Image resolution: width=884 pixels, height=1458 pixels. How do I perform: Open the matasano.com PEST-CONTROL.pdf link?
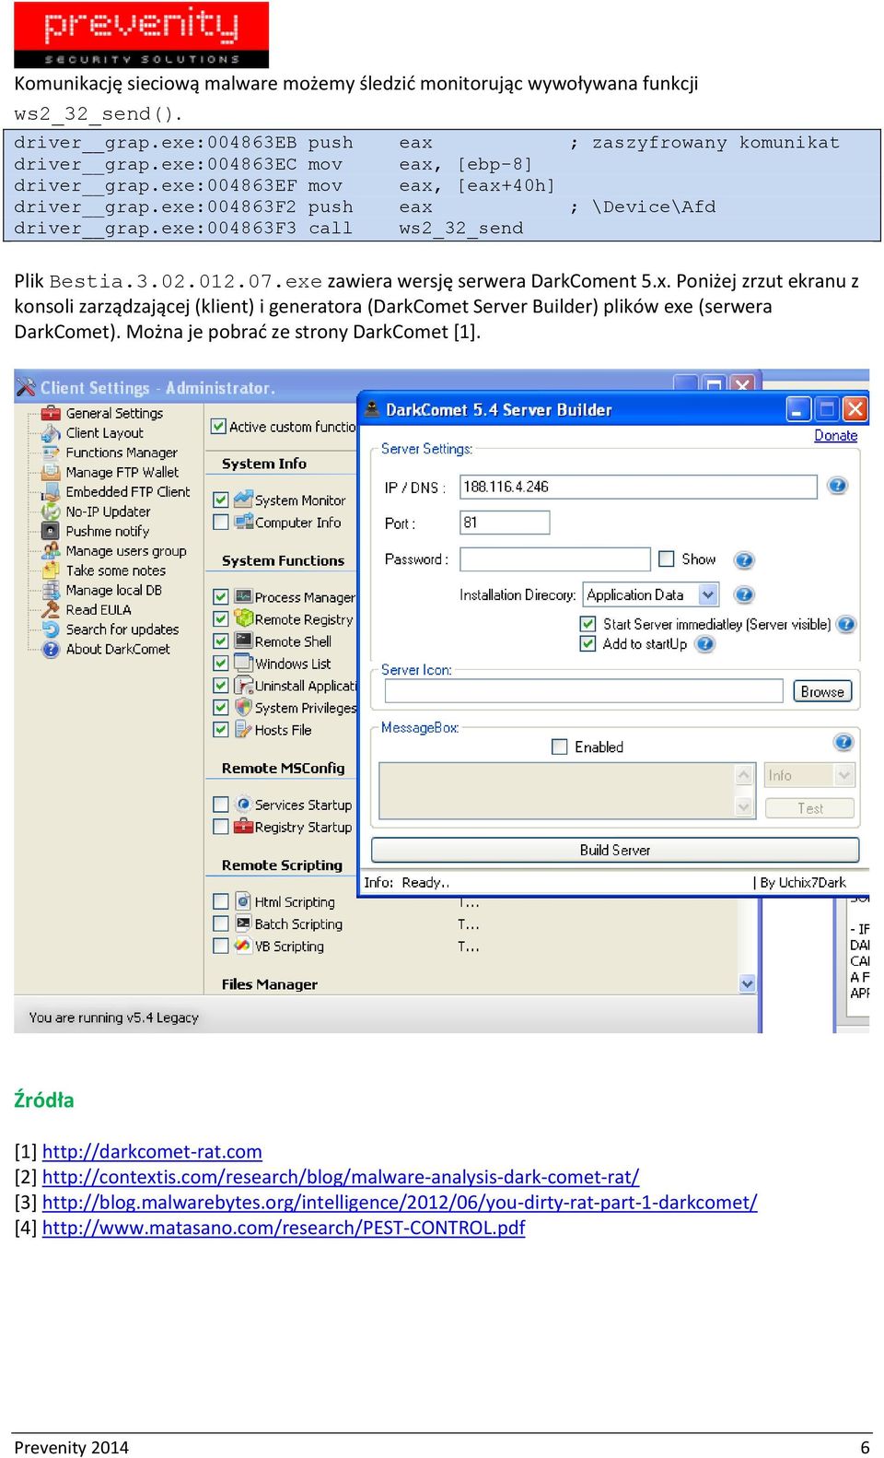[x=284, y=1228]
